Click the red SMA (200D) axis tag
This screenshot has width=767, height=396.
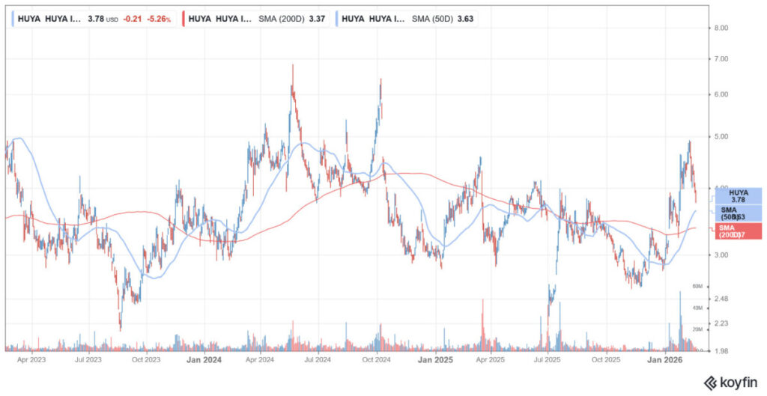click(738, 231)
